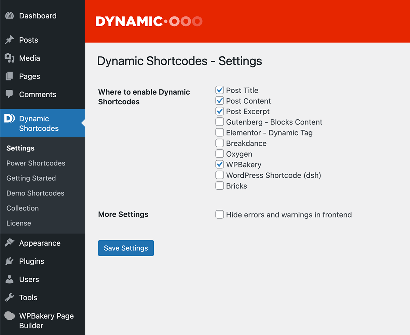Click the Plugins plug icon

click(x=10, y=261)
